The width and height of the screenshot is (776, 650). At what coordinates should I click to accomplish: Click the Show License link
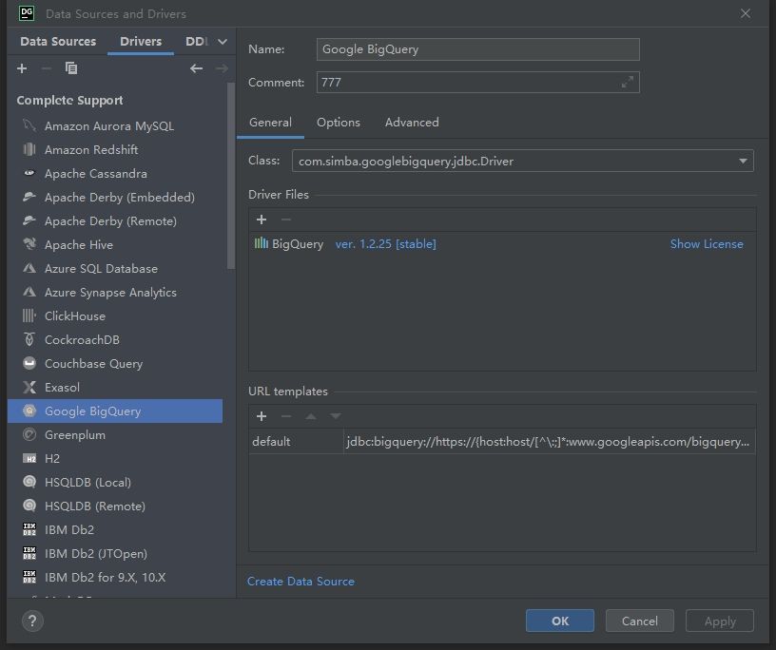(x=707, y=244)
